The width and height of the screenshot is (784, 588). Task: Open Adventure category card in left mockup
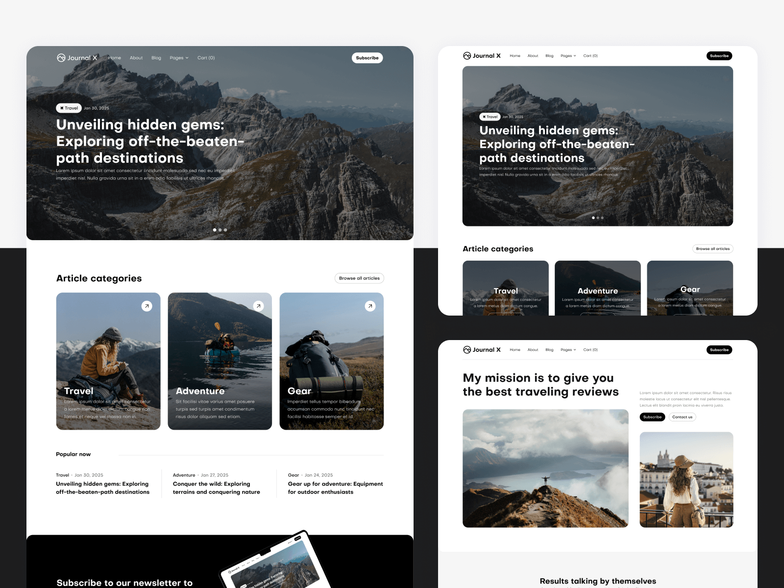pos(220,361)
